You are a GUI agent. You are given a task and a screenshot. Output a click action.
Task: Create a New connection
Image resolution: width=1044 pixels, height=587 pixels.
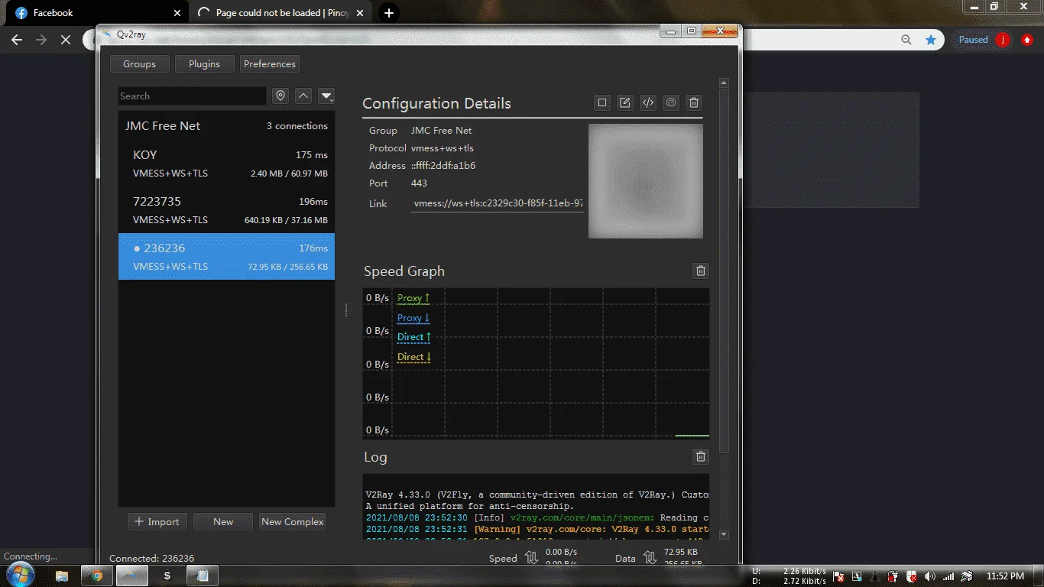click(223, 521)
